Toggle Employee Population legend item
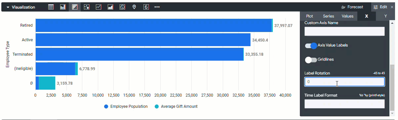 (x=126, y=106)
